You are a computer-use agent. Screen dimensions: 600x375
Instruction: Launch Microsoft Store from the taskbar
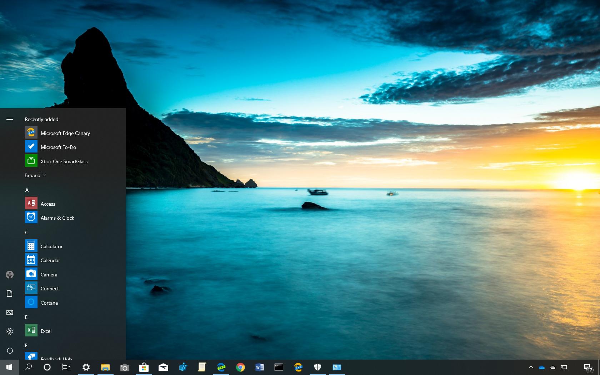pos(144,367)
